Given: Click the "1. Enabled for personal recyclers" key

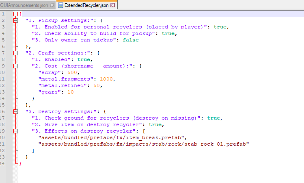Looking at the screenshot, I should (x=119, y=27).
